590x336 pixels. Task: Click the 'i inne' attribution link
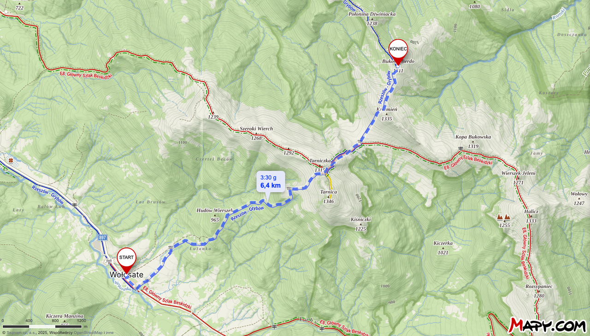coord(109,333)
